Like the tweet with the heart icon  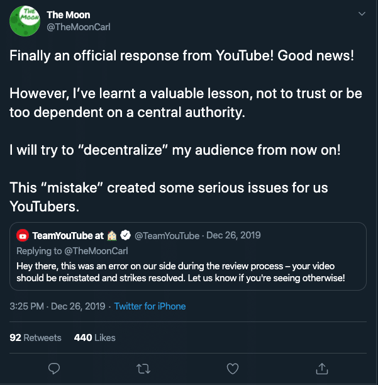click(x=233, y=367)
